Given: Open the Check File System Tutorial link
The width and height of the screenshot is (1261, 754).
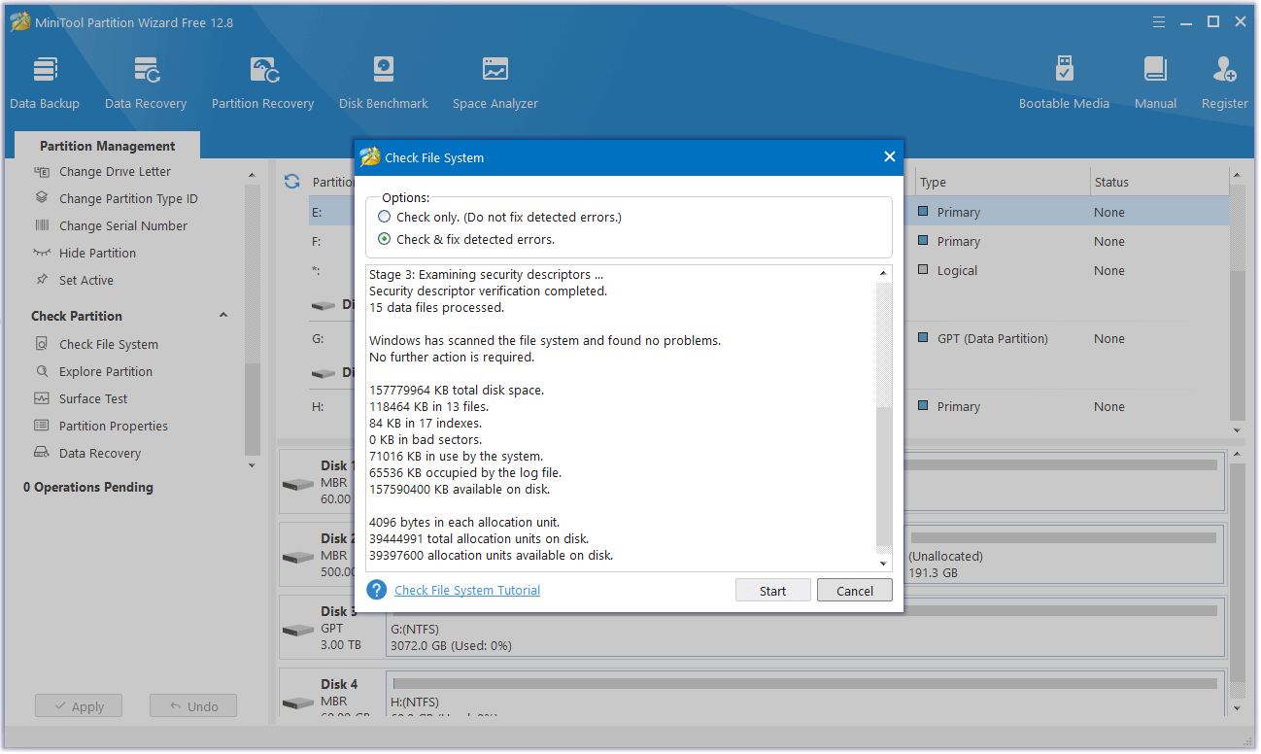Looking at the screenshot, I should pyautogui.click(x=467, y=591).
